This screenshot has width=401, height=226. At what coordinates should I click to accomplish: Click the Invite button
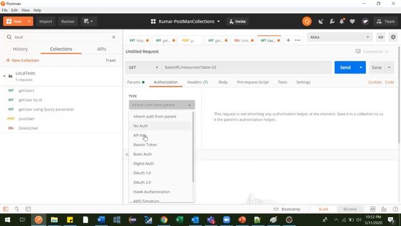237,21
